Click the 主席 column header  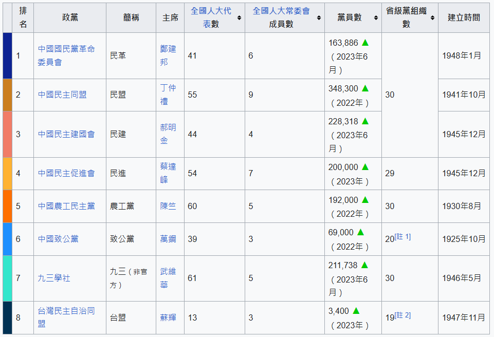pos(170,17)
